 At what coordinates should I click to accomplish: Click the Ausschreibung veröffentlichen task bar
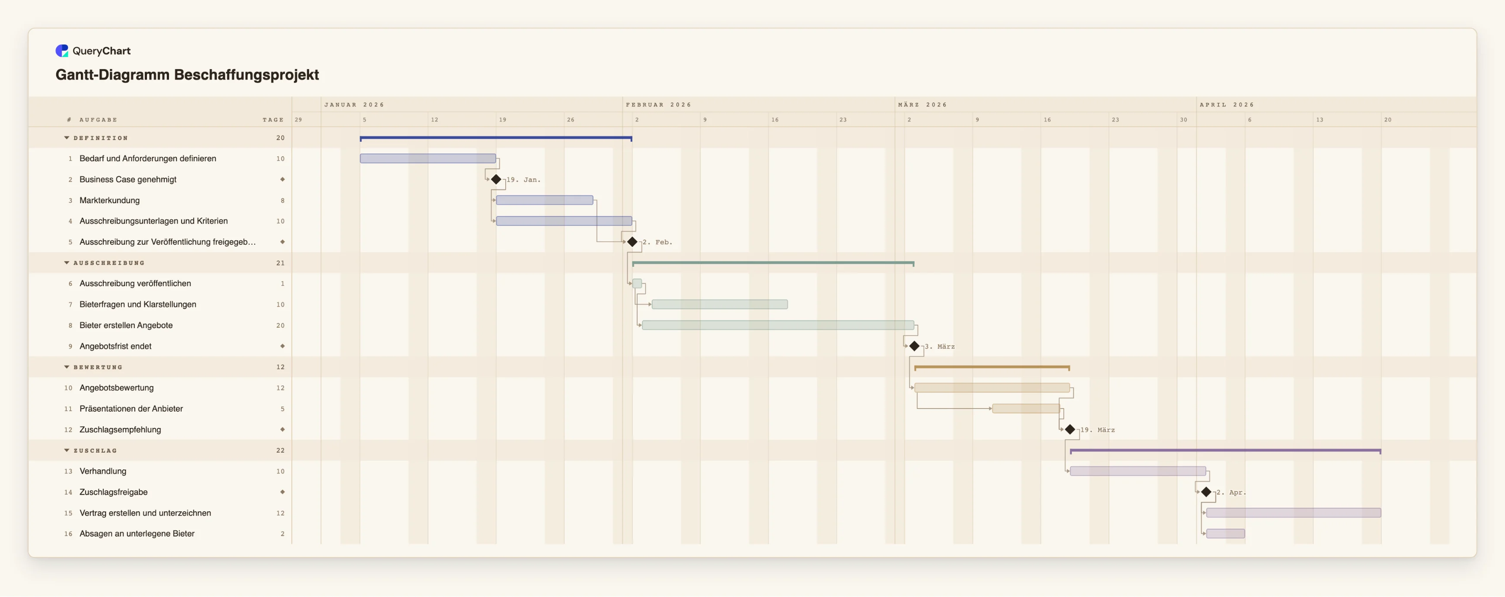click(x=637, y=283)
